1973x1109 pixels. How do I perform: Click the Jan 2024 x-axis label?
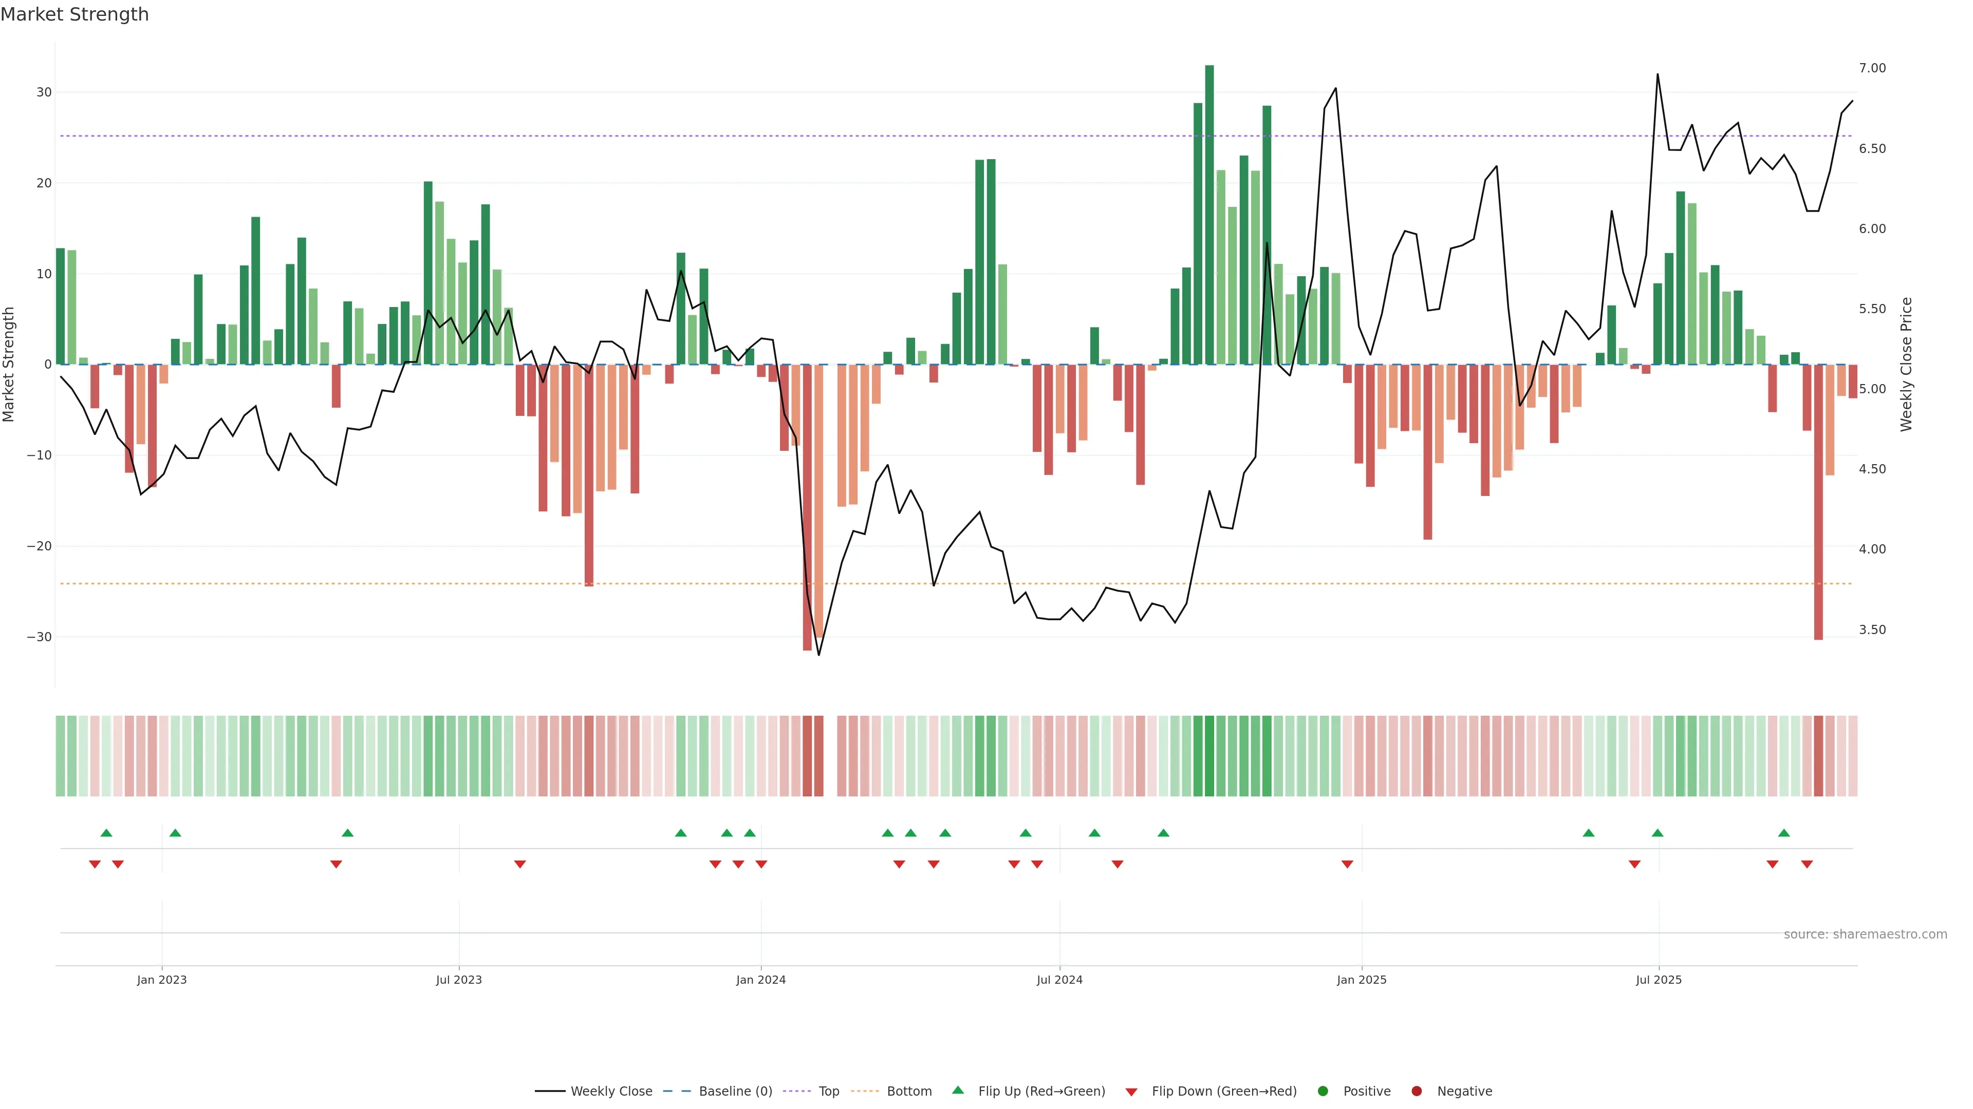(x=760, y=980)
